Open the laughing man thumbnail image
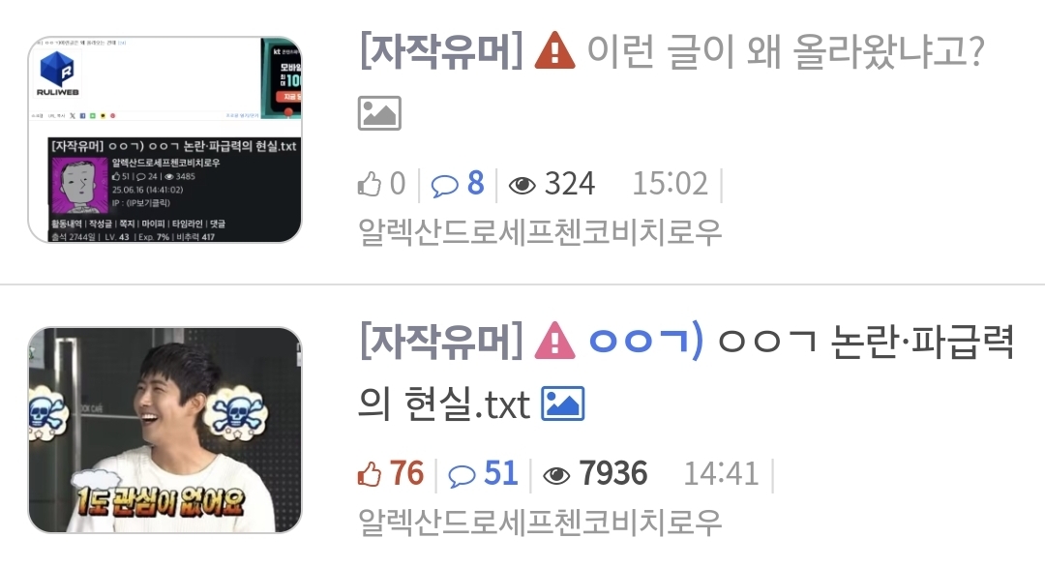 point(164,430)
